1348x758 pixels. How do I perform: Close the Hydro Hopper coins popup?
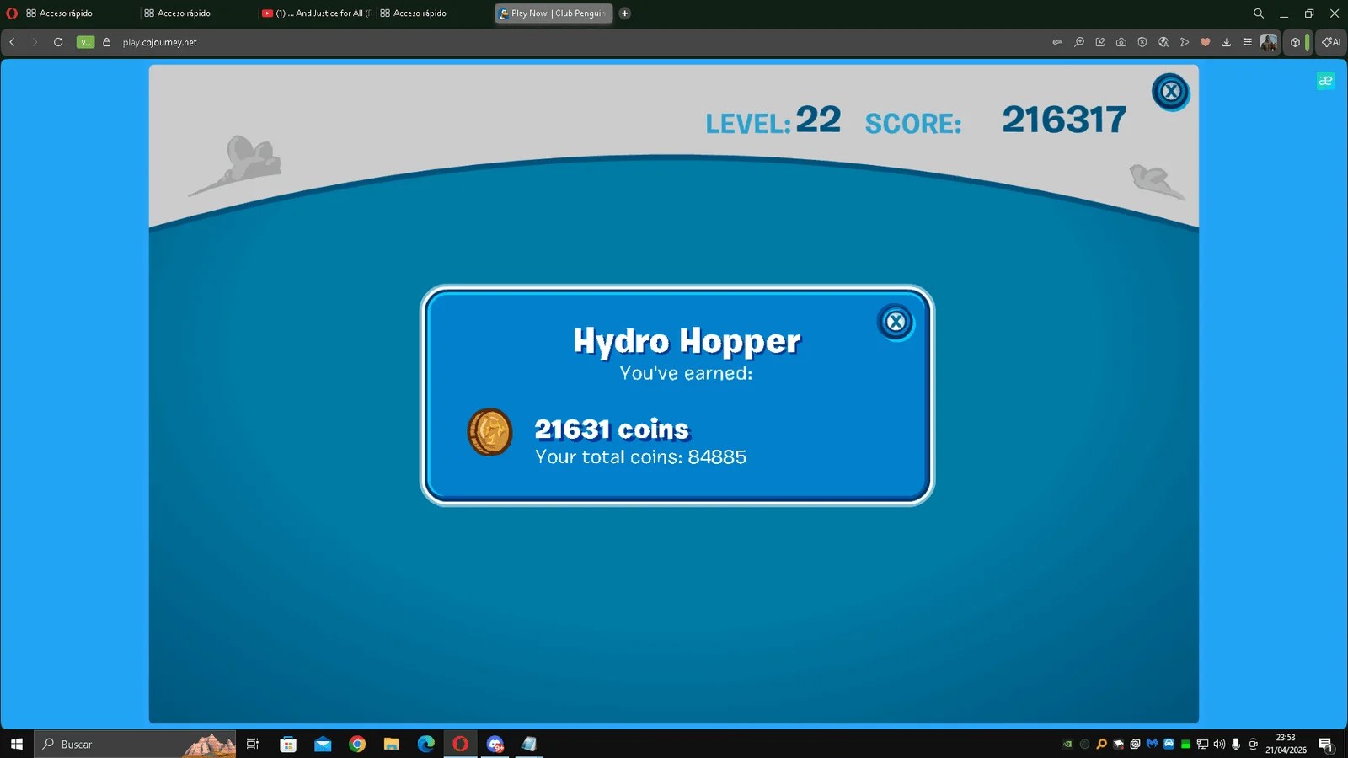896,322
